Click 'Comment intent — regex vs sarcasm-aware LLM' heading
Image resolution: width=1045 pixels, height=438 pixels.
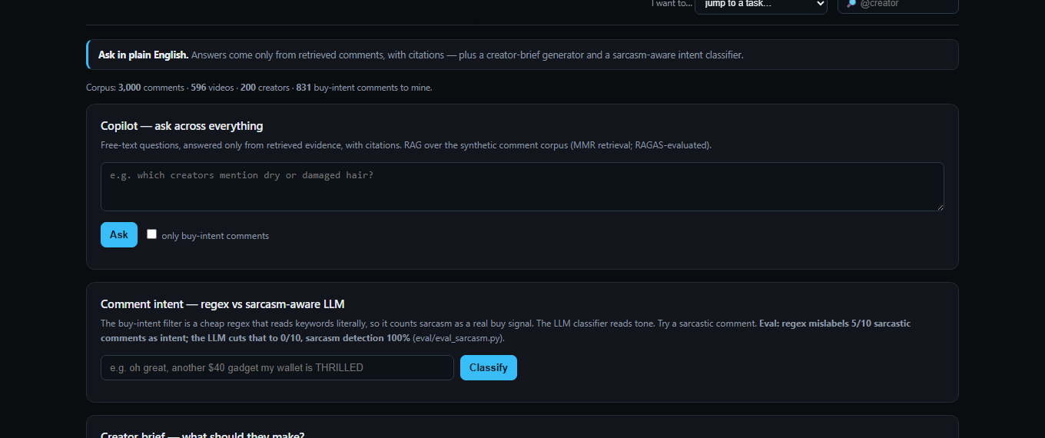pos(223,304)
